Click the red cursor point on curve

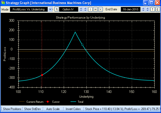pos(42,75)
